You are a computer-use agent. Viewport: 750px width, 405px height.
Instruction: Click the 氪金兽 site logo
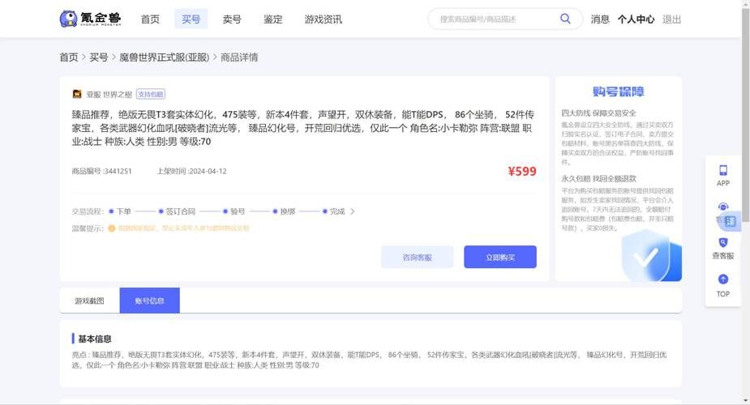point(90,19)
